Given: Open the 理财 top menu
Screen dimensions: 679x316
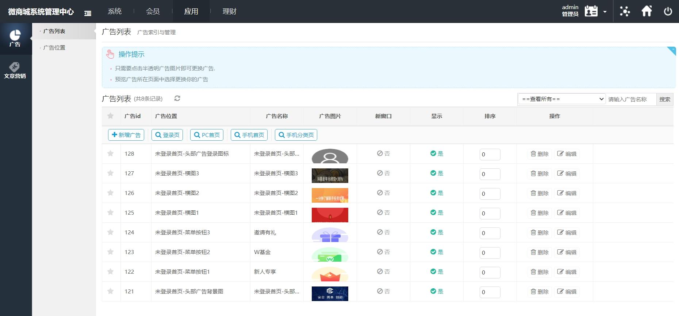Looking at the screenshot, I should 229,11.
